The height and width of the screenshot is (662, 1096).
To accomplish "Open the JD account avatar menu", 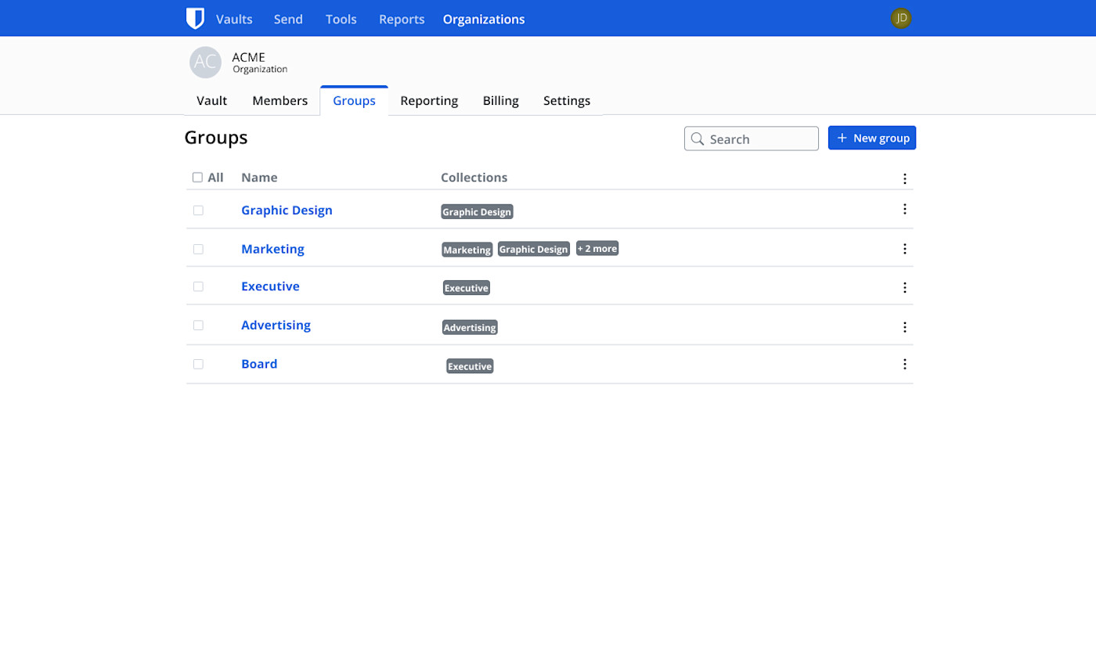I will [901, 18].
